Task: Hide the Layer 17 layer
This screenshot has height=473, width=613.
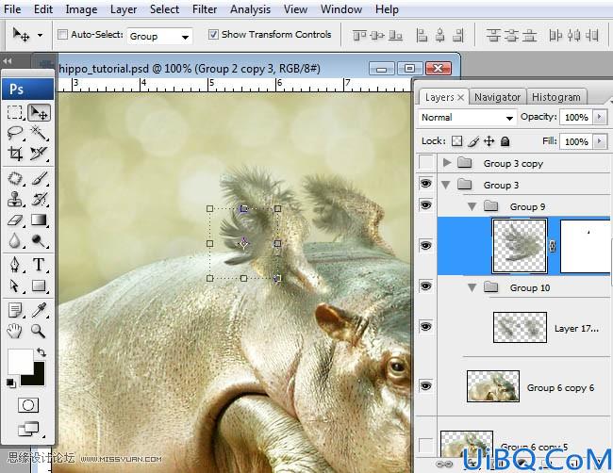Action: pyautogui.click(x=425, y=326)
